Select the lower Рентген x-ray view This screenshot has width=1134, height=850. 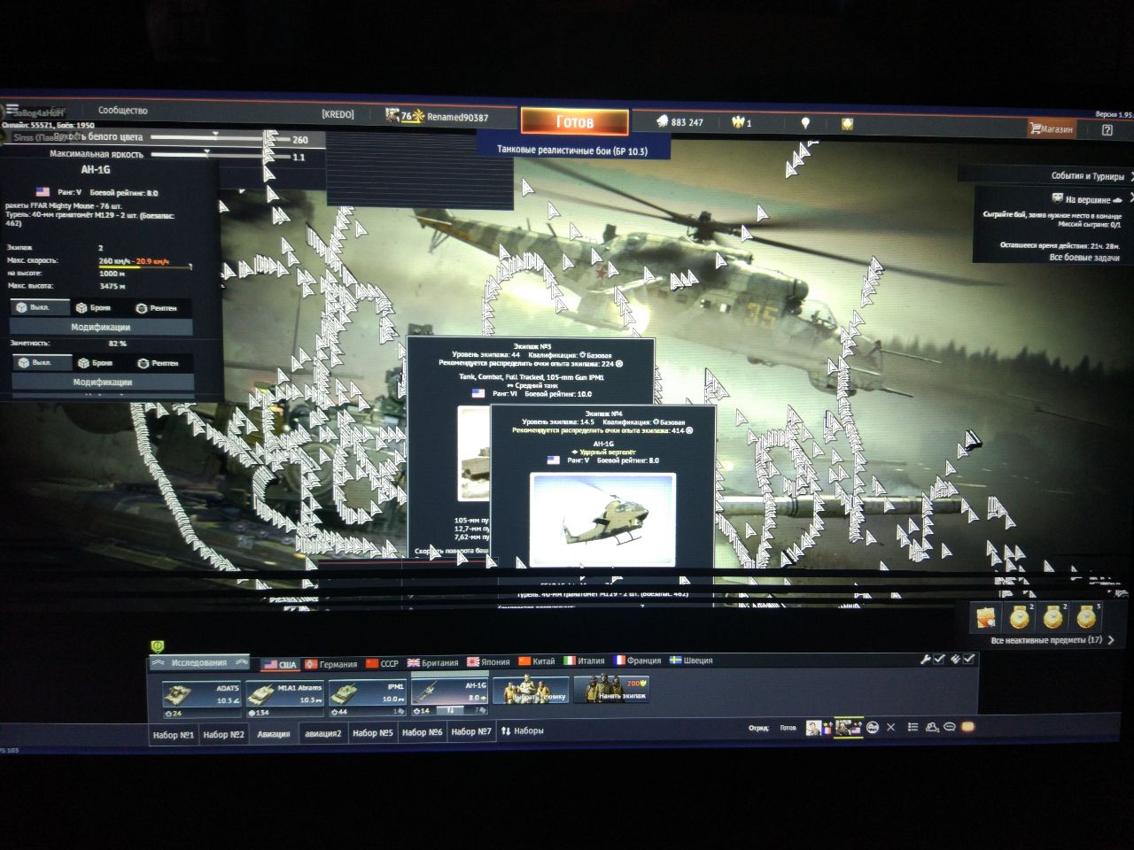click(158, 363)
